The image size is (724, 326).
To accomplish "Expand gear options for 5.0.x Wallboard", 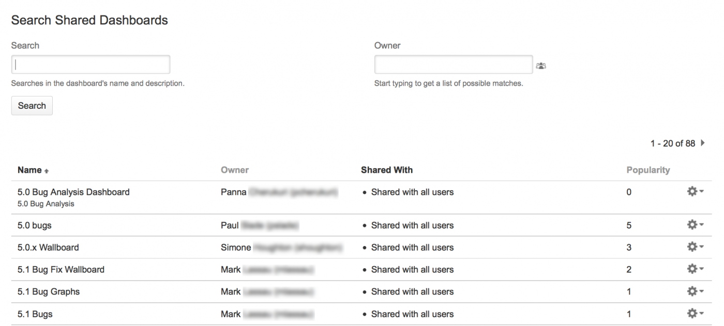I will click(x=695, y=247).
